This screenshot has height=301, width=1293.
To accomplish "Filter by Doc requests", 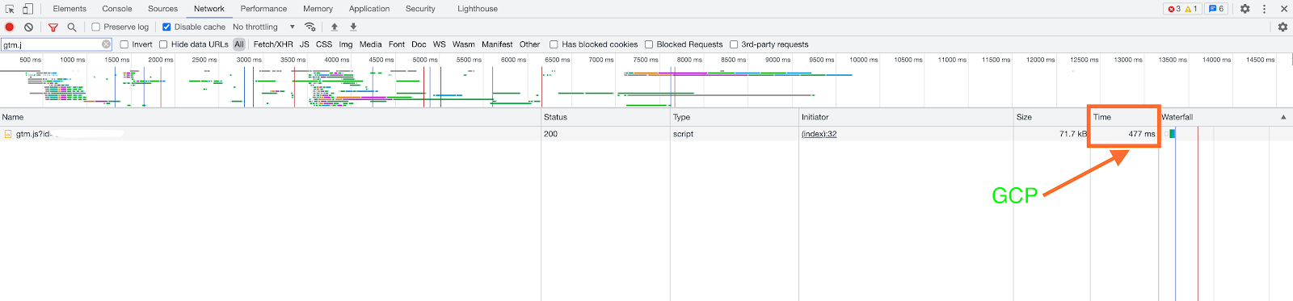I will (419, 44).
